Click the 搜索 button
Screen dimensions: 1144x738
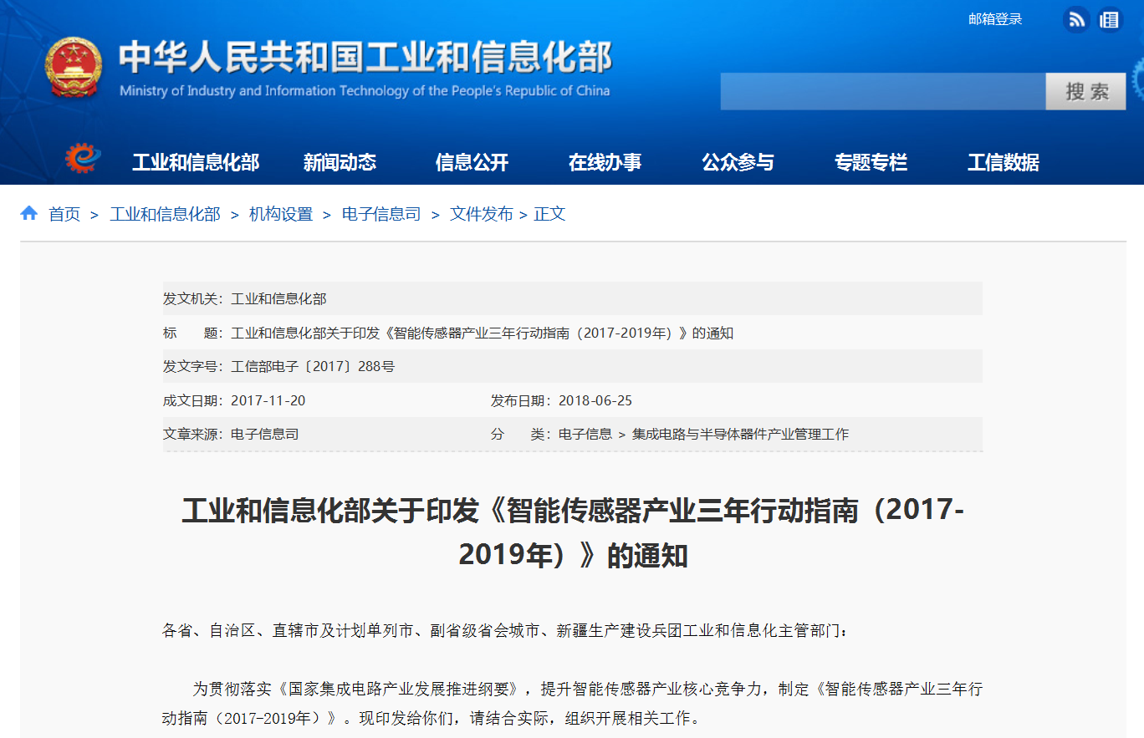coord(1086,91)
